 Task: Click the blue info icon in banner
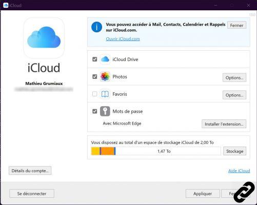click(x=96, y=27)
